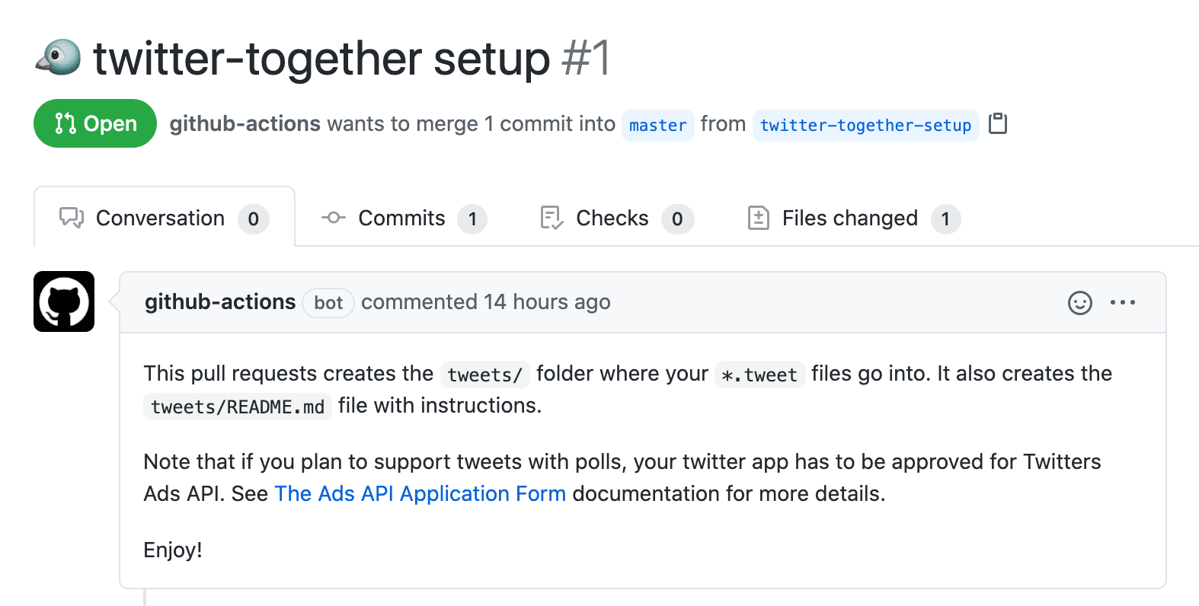Screen dimensions: 1199x606
Task: Click the master branch label
Action: pyautogui.click(x=657, y=125)
